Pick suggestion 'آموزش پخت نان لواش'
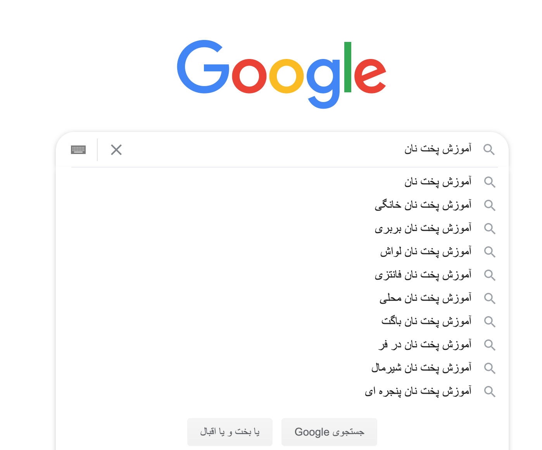The height and width of the screenshot is (450, 542). pyautogui.click(x=426, y=252)
